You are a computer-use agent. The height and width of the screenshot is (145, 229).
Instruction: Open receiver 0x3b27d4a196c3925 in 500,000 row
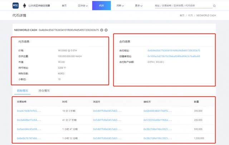coord(158,129)
